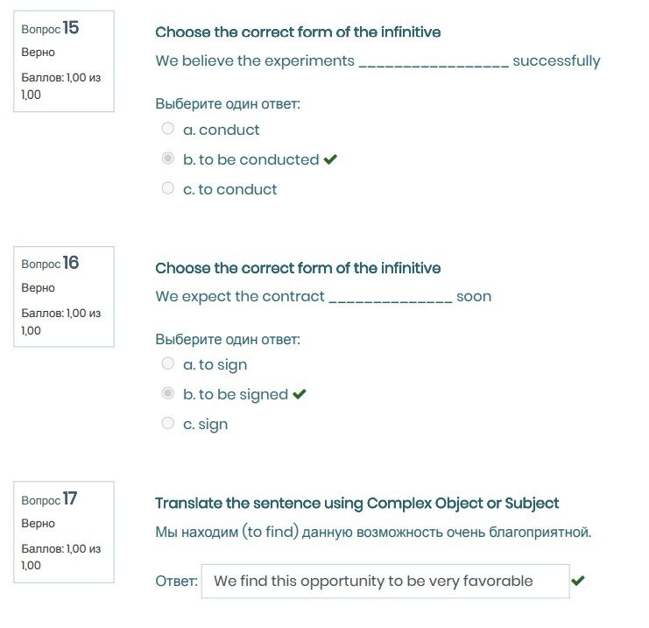Select radio button 'a. to sign'
The height and width of the screenshot is (628, 649).
pyautogui.click(x=168, y=363)
